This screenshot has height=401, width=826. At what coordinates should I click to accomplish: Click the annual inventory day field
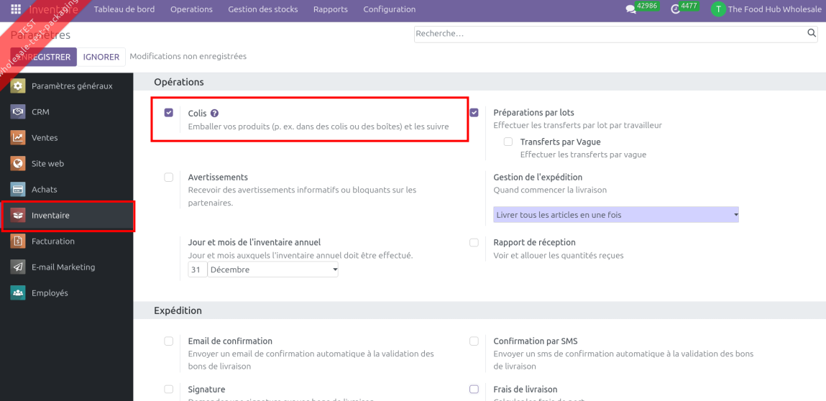pyautogui.click(x=197, y=269)
